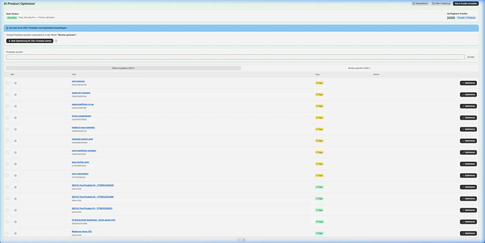Optimize the nintendo switch oled product
485x243 pixels.
pos(468,141)
